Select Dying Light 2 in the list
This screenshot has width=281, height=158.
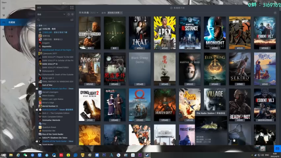48,78
